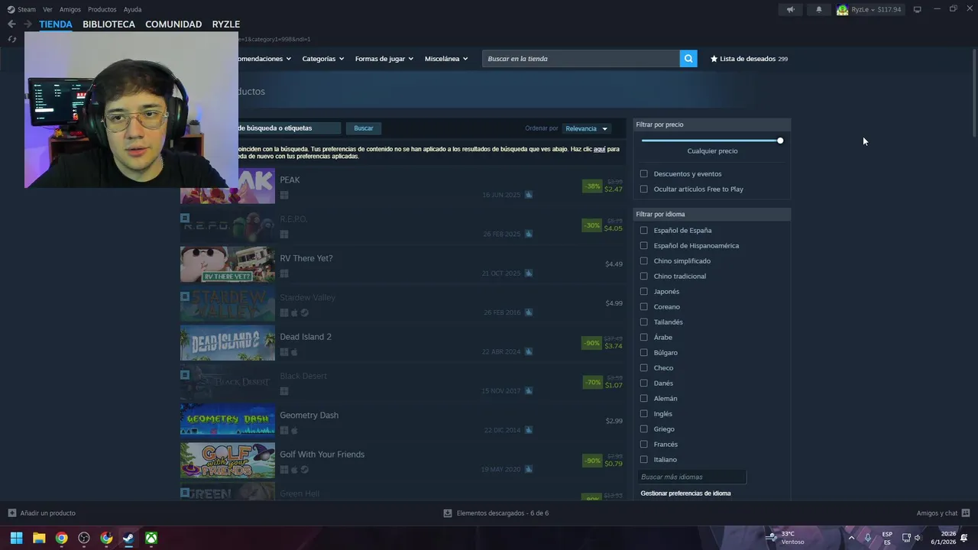
Task: Click the wishlist icon on Black Desert row
Action: click(x=185, y=375)
